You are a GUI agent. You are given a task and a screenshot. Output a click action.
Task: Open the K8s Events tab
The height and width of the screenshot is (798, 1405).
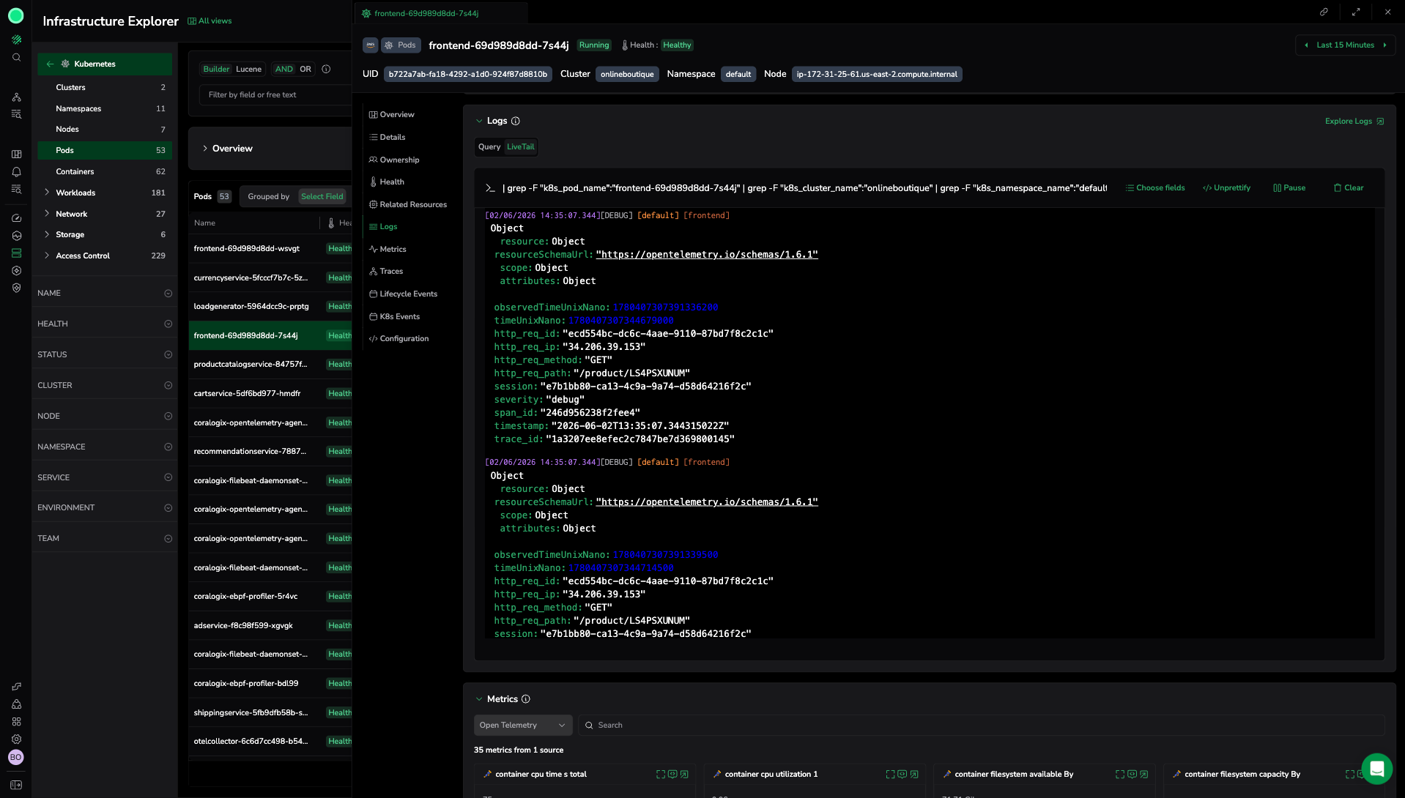click(x=394, y=317)
